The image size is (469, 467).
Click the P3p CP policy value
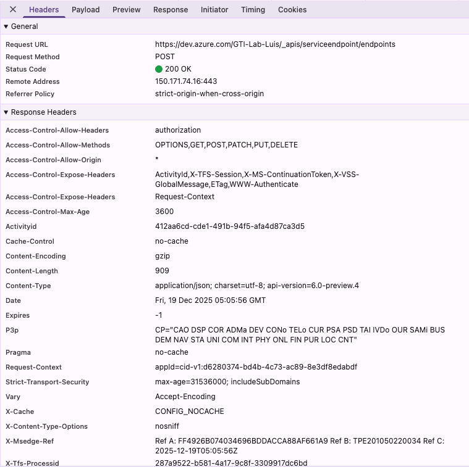(x=300, y=335)
